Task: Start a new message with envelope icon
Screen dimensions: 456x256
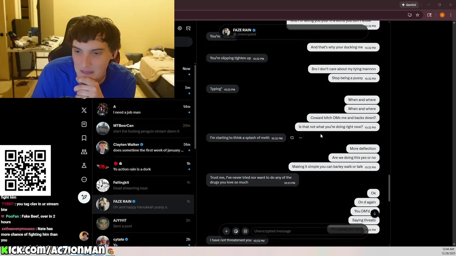Action: [188, 28]
